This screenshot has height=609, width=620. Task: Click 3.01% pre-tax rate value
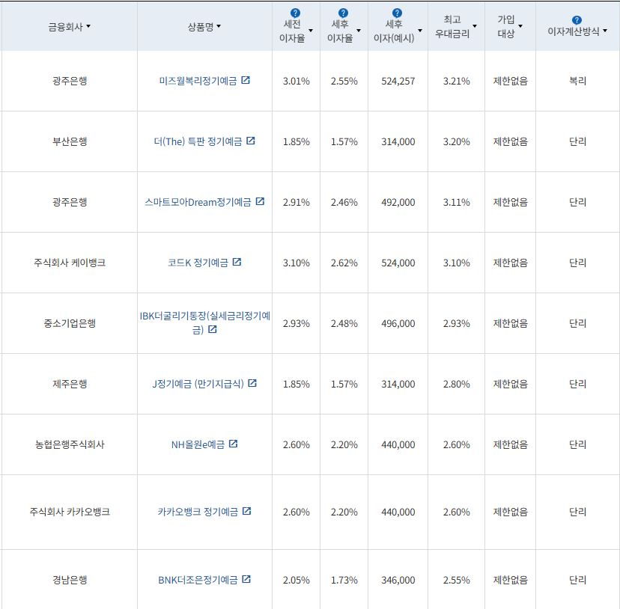[297, 81]
